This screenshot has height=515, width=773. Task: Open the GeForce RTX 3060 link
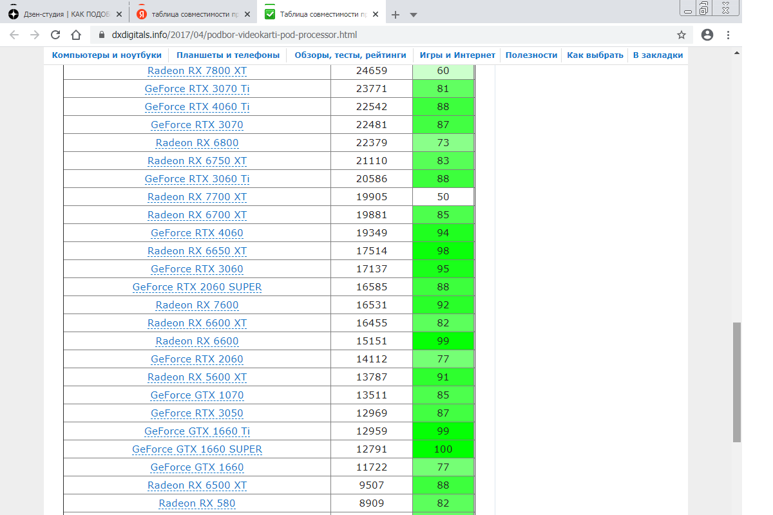pyautogui.click(x=197, y=269)
